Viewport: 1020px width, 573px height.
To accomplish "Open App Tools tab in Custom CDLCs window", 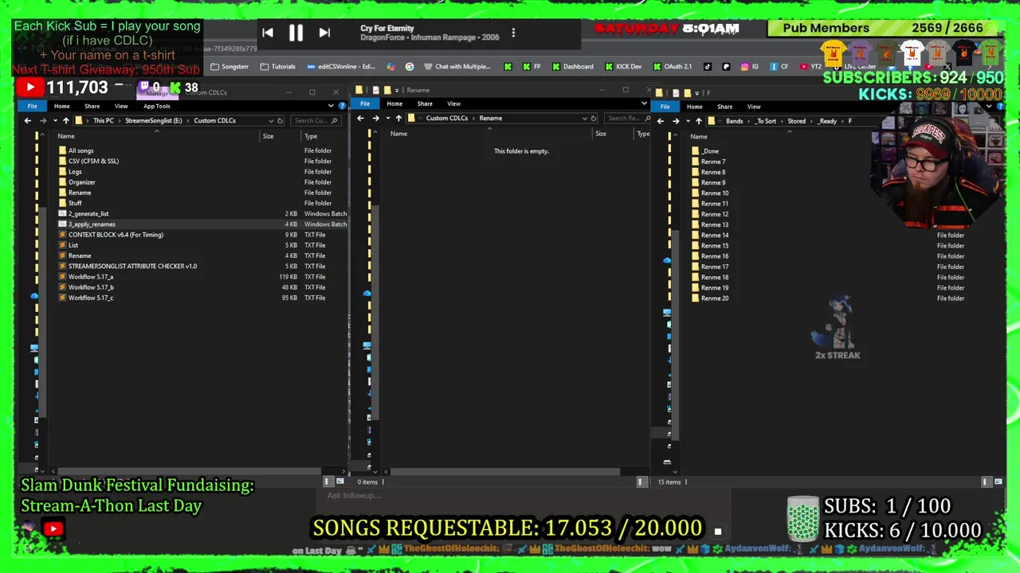I will point(157,106).
